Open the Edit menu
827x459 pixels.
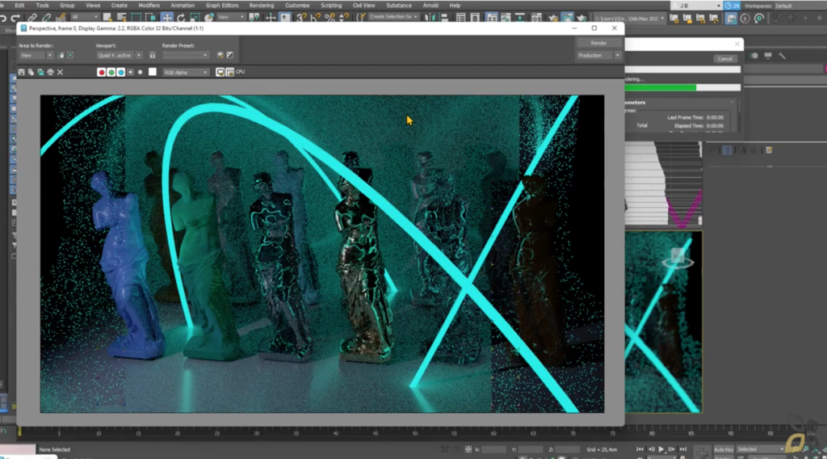(x=19, y=6)
